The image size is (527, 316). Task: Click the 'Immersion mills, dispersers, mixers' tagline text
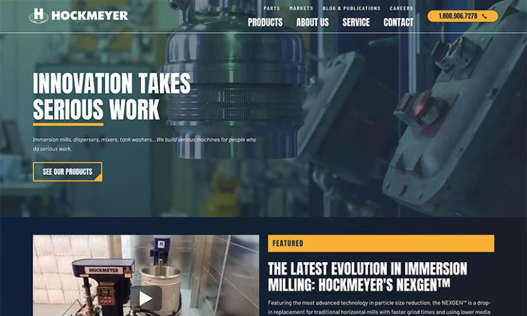(144, 144)
